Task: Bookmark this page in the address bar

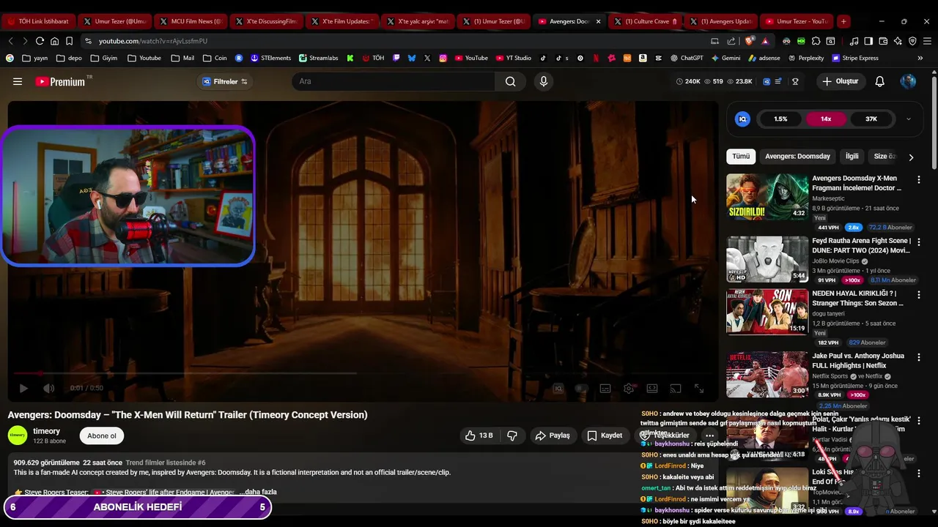Action: (x=69, y=41)
